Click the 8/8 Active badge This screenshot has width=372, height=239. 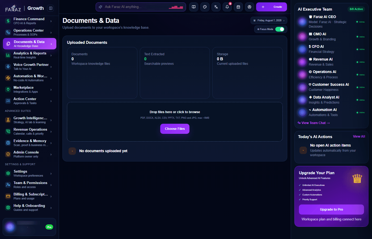356,9
